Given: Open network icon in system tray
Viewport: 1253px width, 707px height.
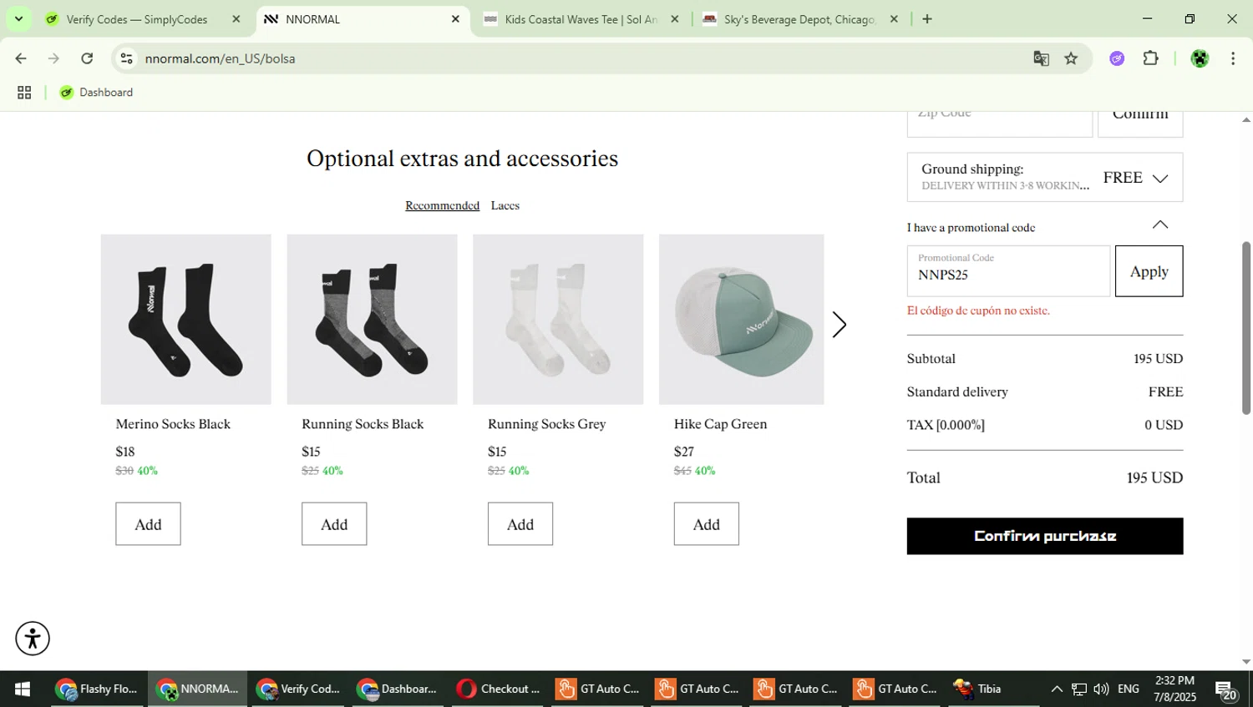Looking at the screenshot, I should point(1079,689).
